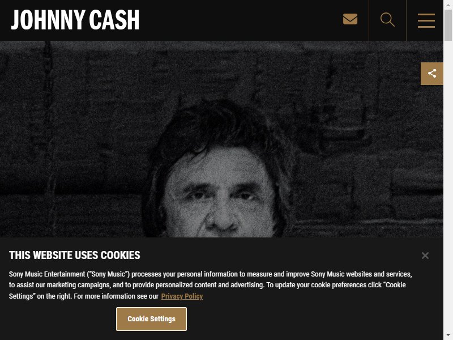Open the envelope newsletter icon

350,19
